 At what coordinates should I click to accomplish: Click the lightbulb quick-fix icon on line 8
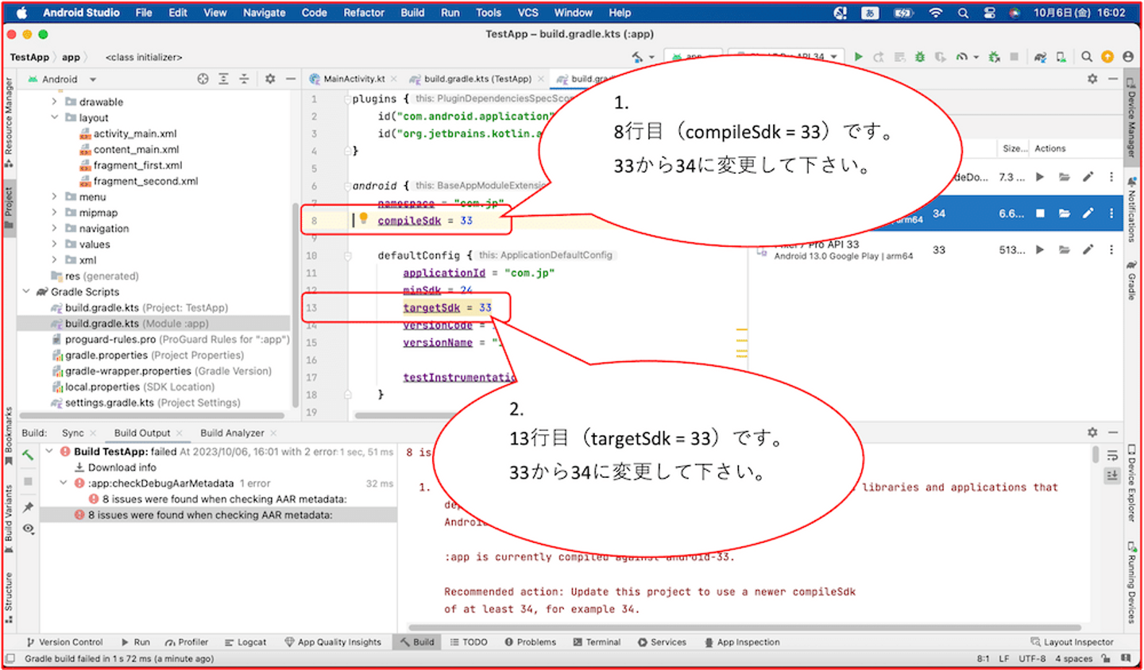click(x=363, y=219)
